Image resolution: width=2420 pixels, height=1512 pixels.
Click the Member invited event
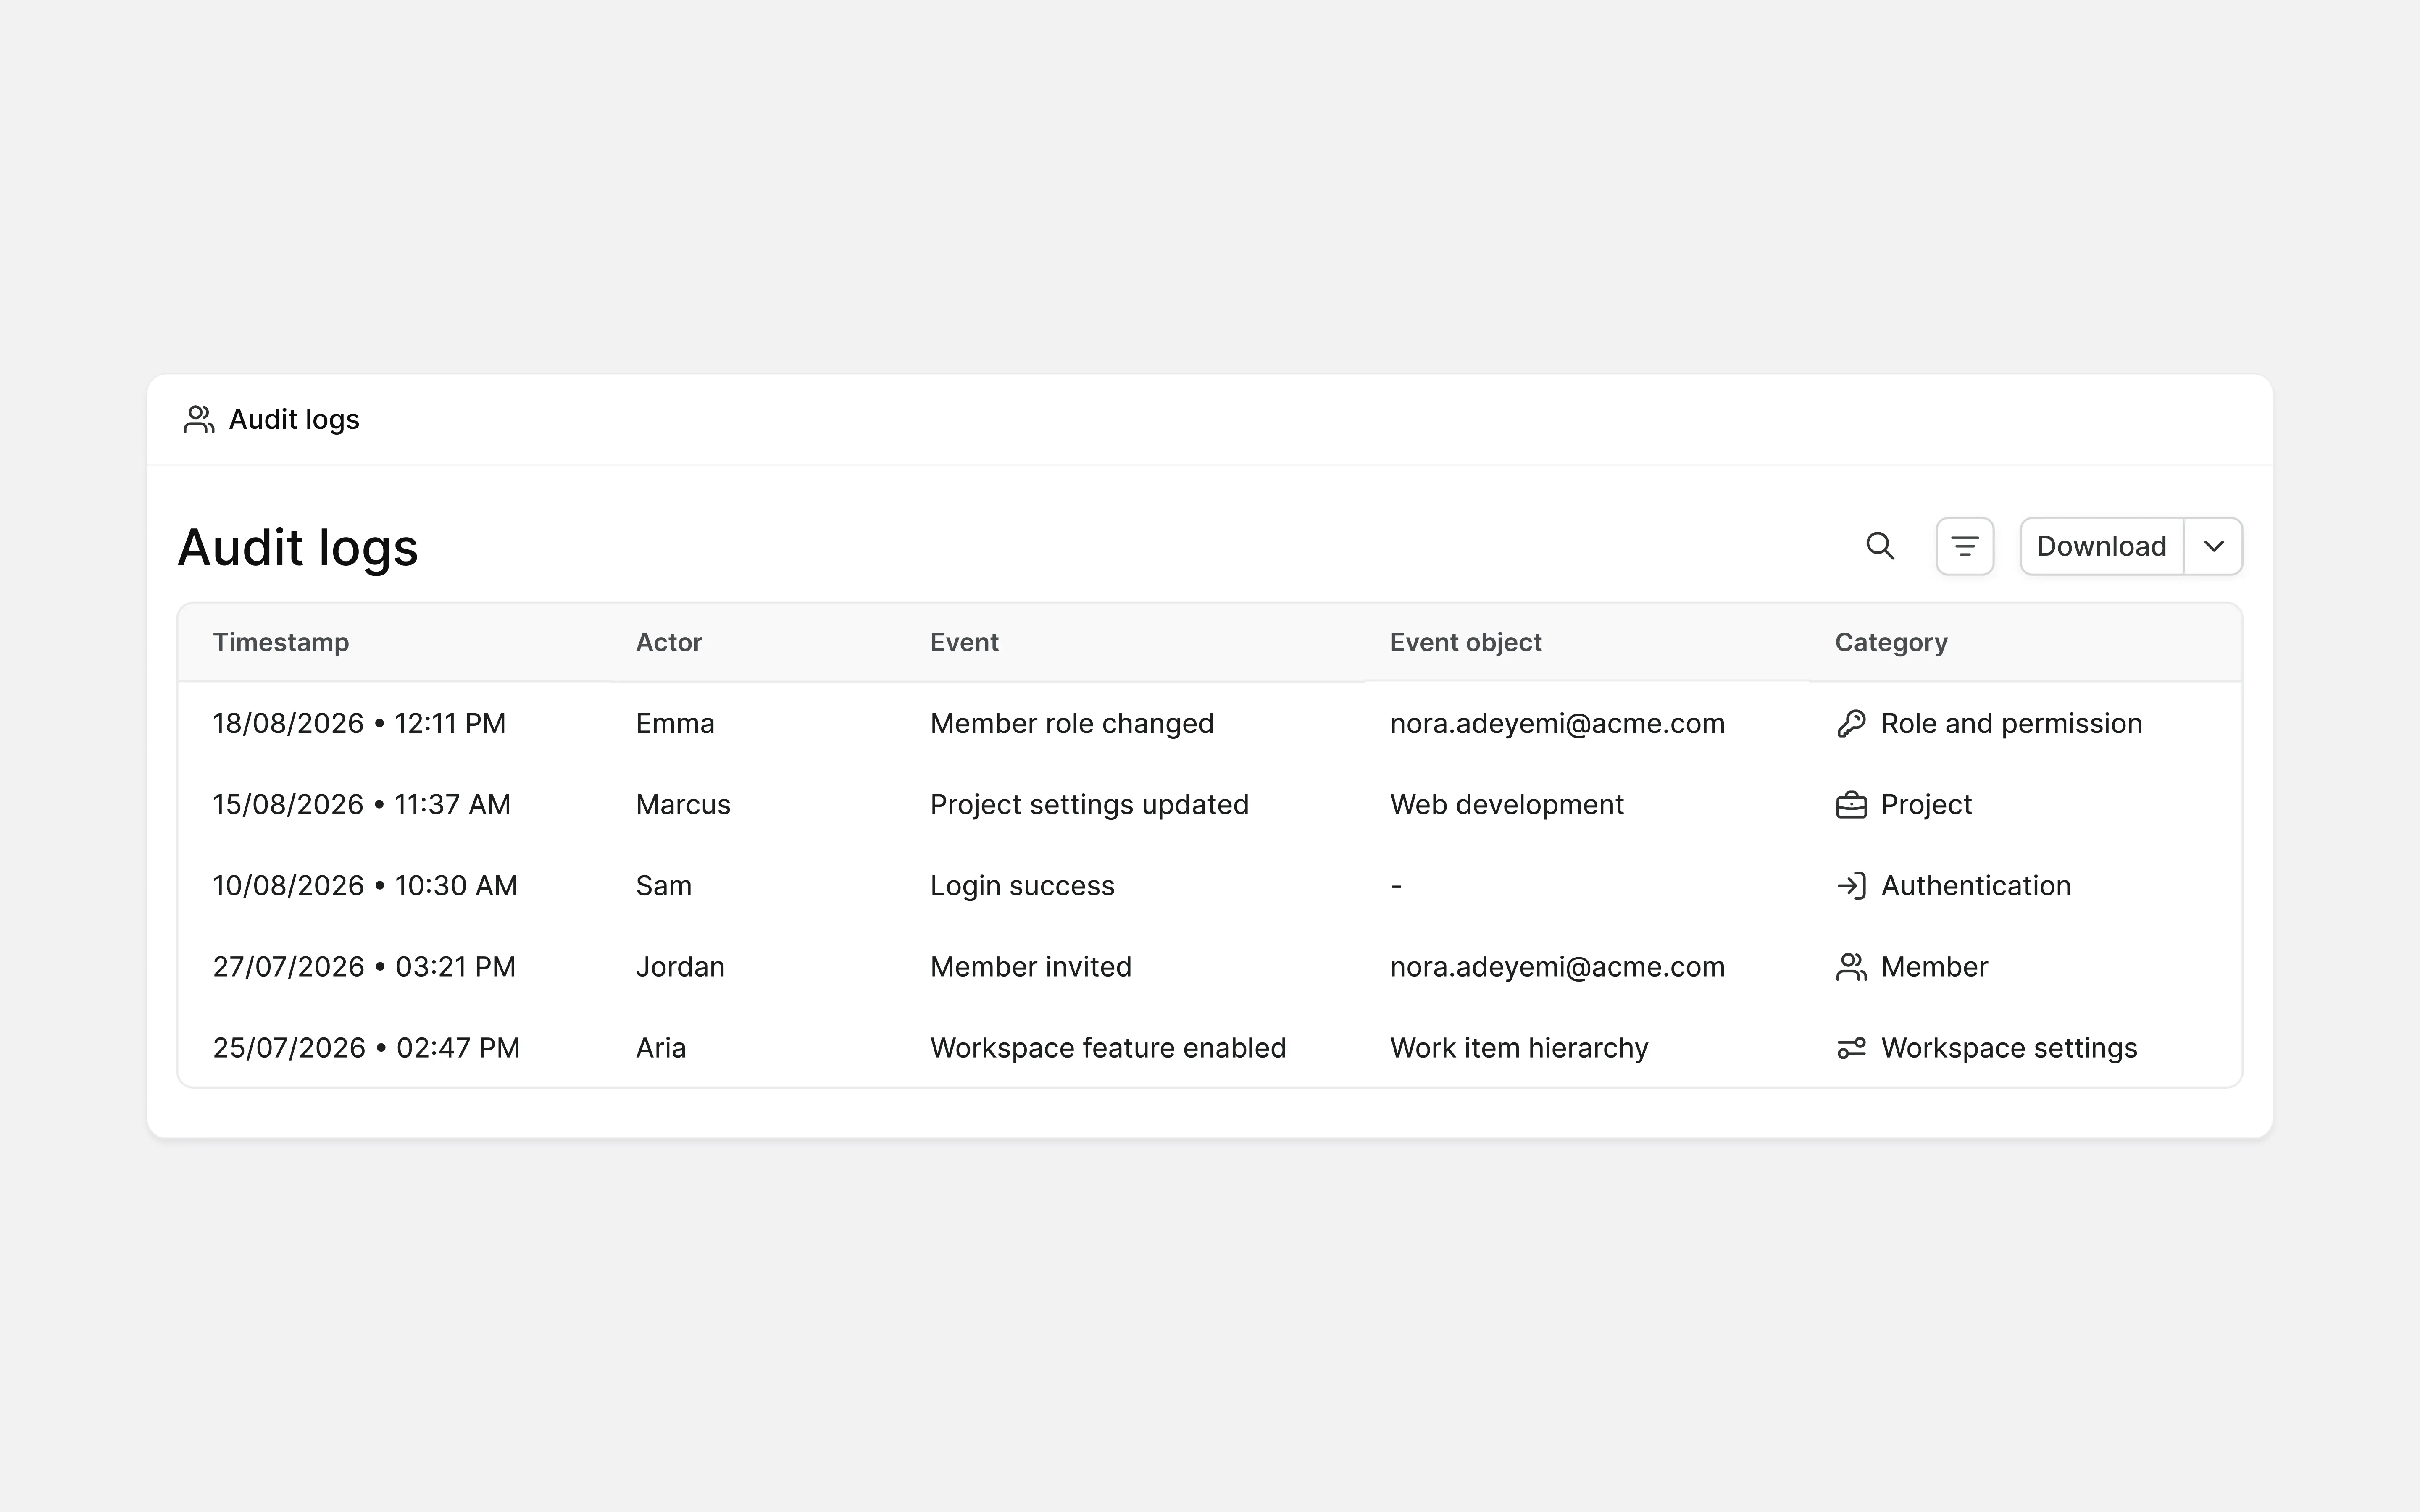click(1031, 966)
